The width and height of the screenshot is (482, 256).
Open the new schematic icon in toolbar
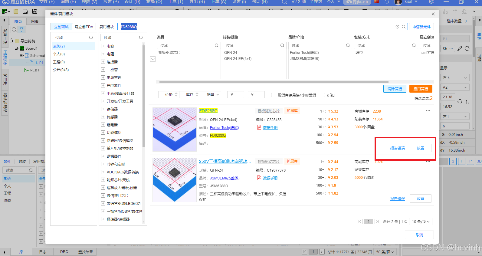click(5, 11)
